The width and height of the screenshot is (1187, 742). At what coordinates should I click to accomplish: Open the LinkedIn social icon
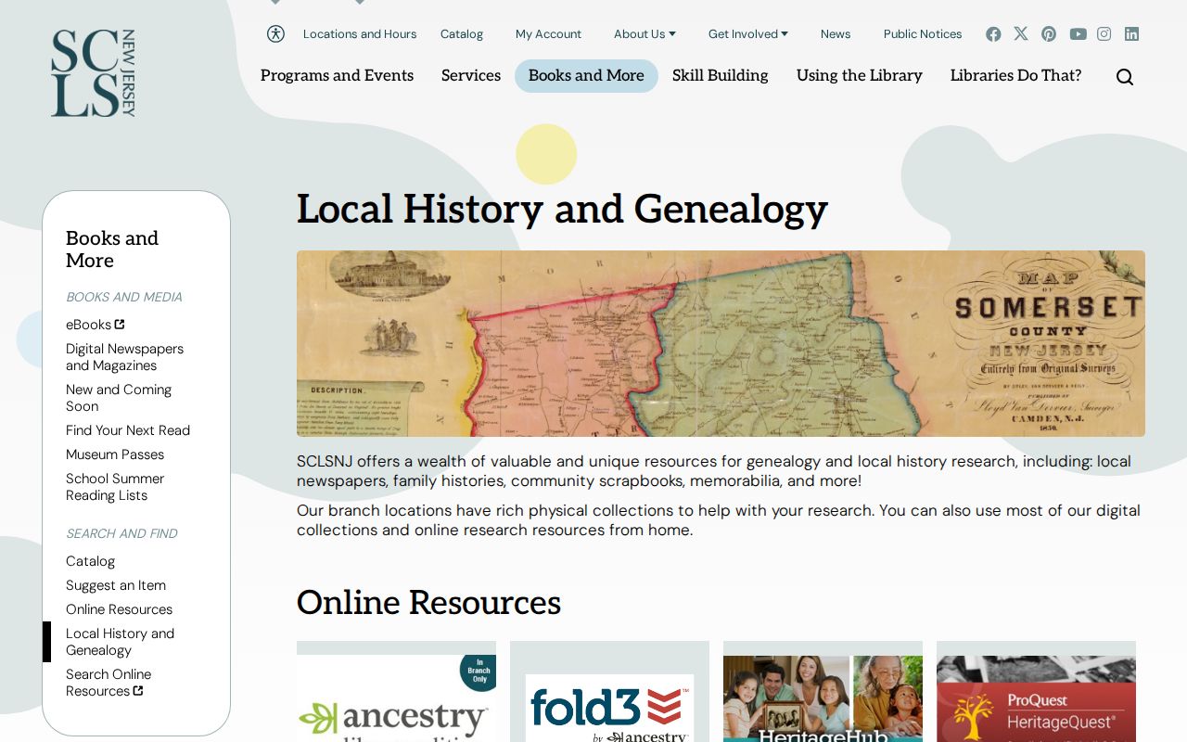[x=1131, y=34]
